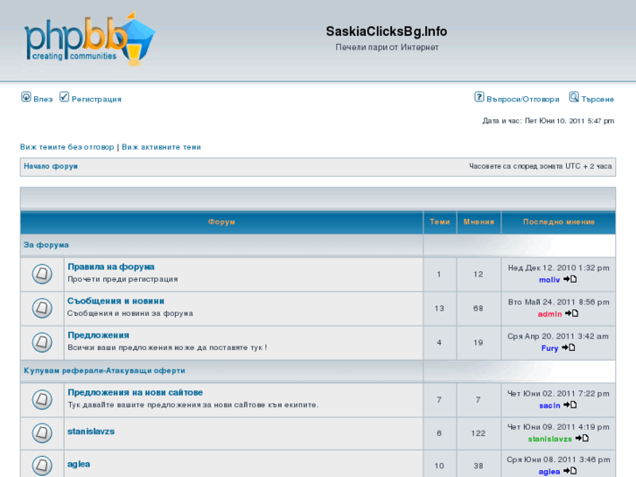The height and width of the screenshot is (477, 636).
Task: Click description Съобщения и новини за форума
Action: 129,313
